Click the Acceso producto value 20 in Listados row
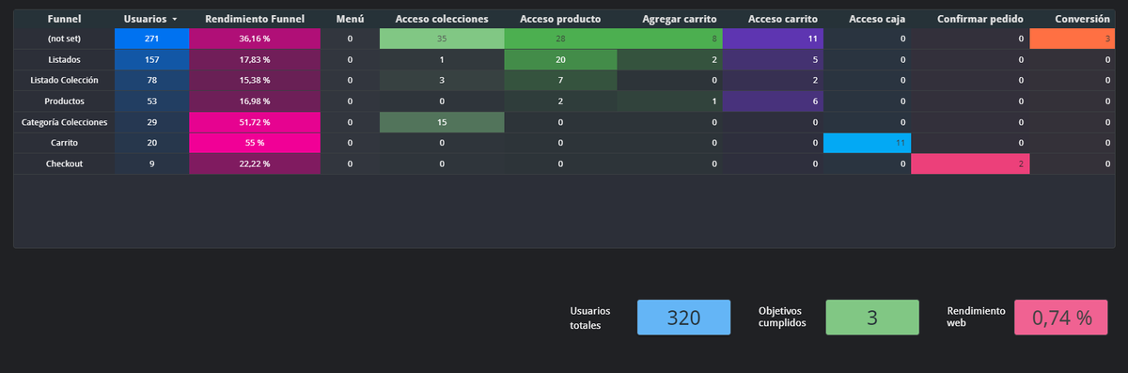1128x373 pixels. pos(560,59)
